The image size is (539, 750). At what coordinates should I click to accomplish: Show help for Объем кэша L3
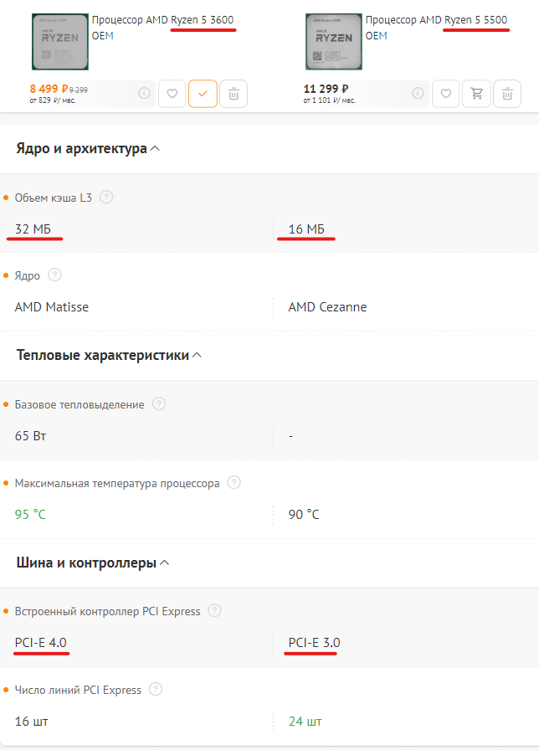click(x=106, y=197)
